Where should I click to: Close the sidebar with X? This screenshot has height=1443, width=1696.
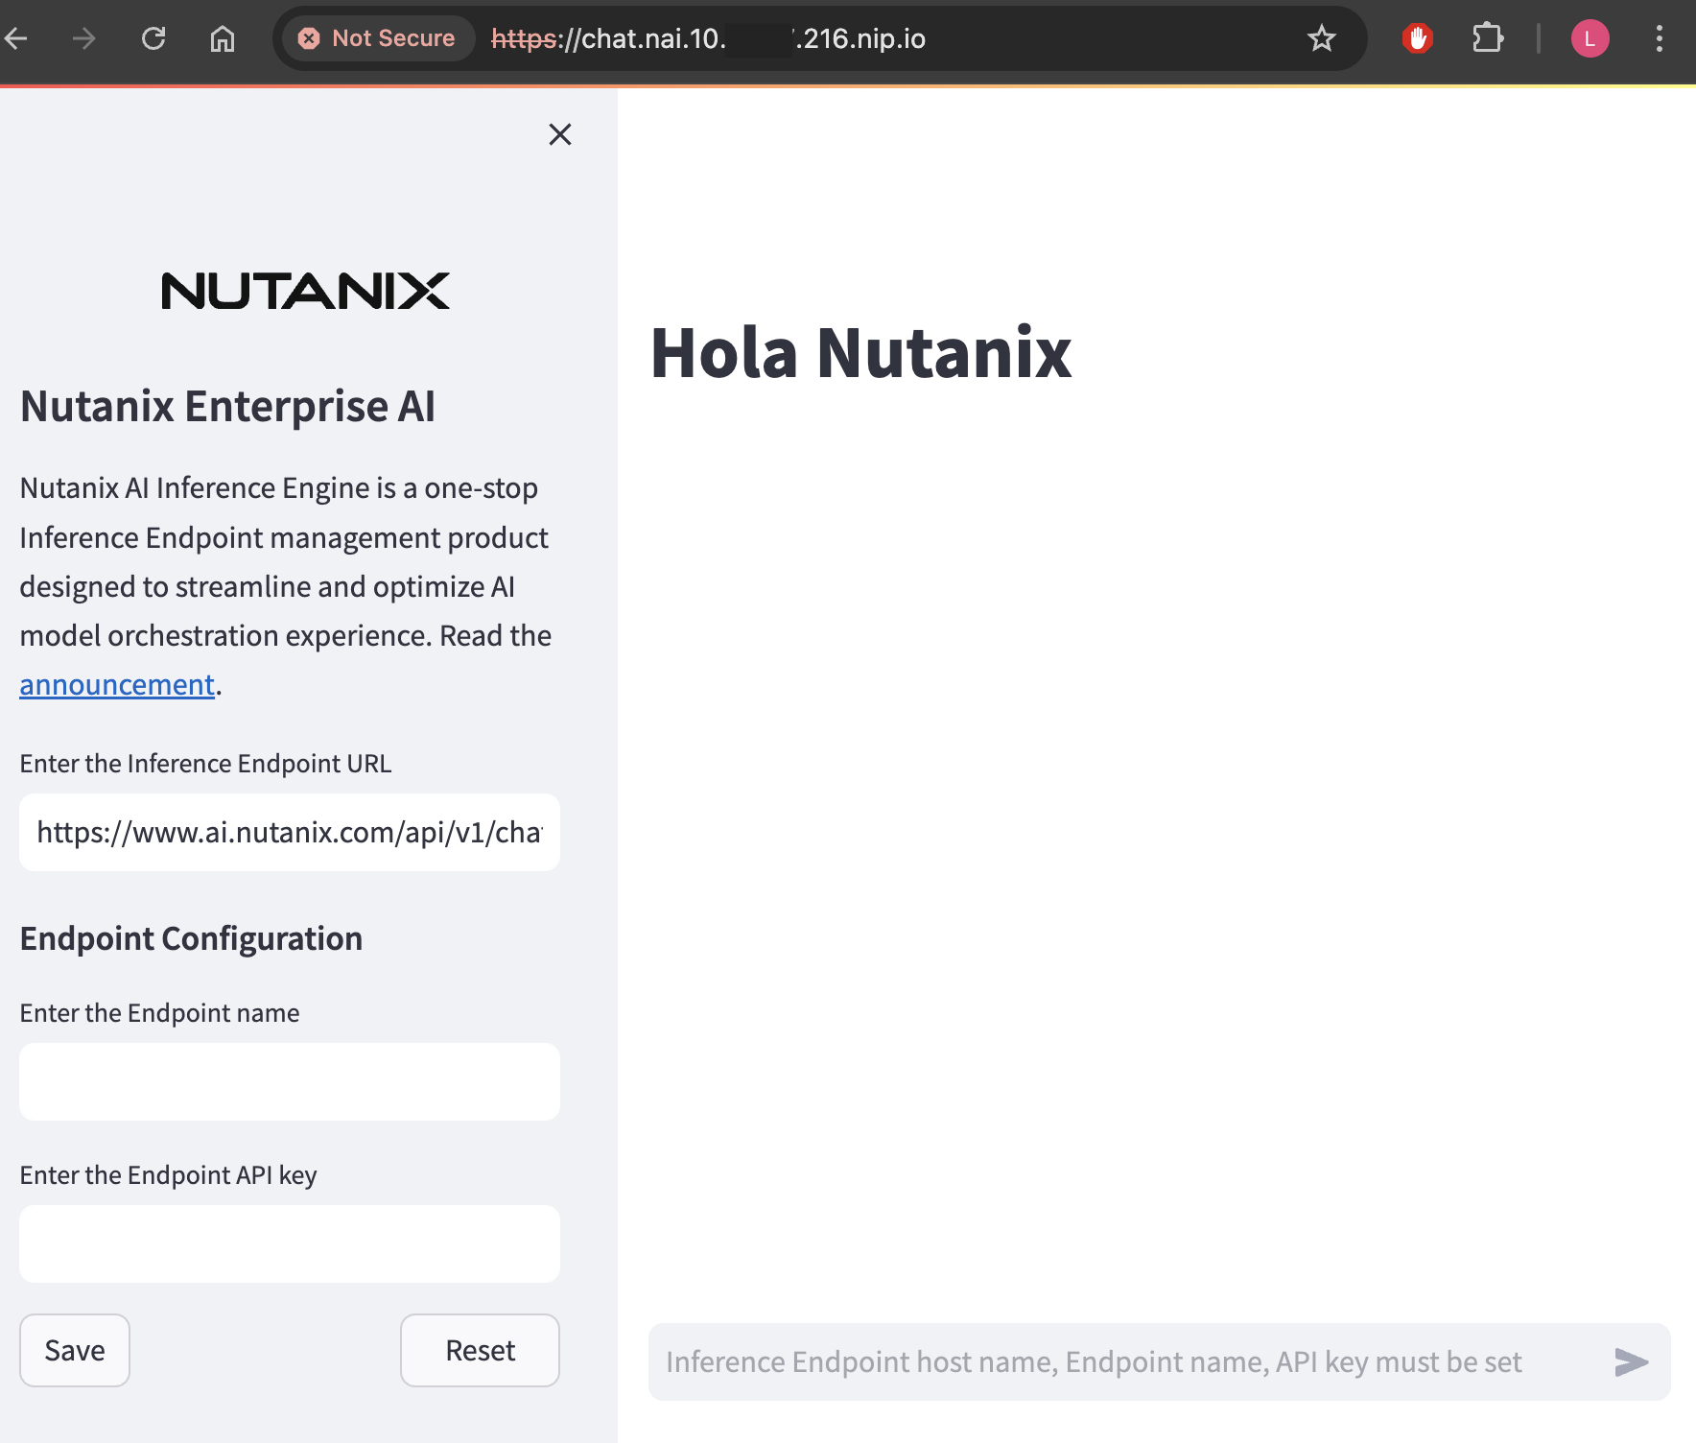pos(560,134)
